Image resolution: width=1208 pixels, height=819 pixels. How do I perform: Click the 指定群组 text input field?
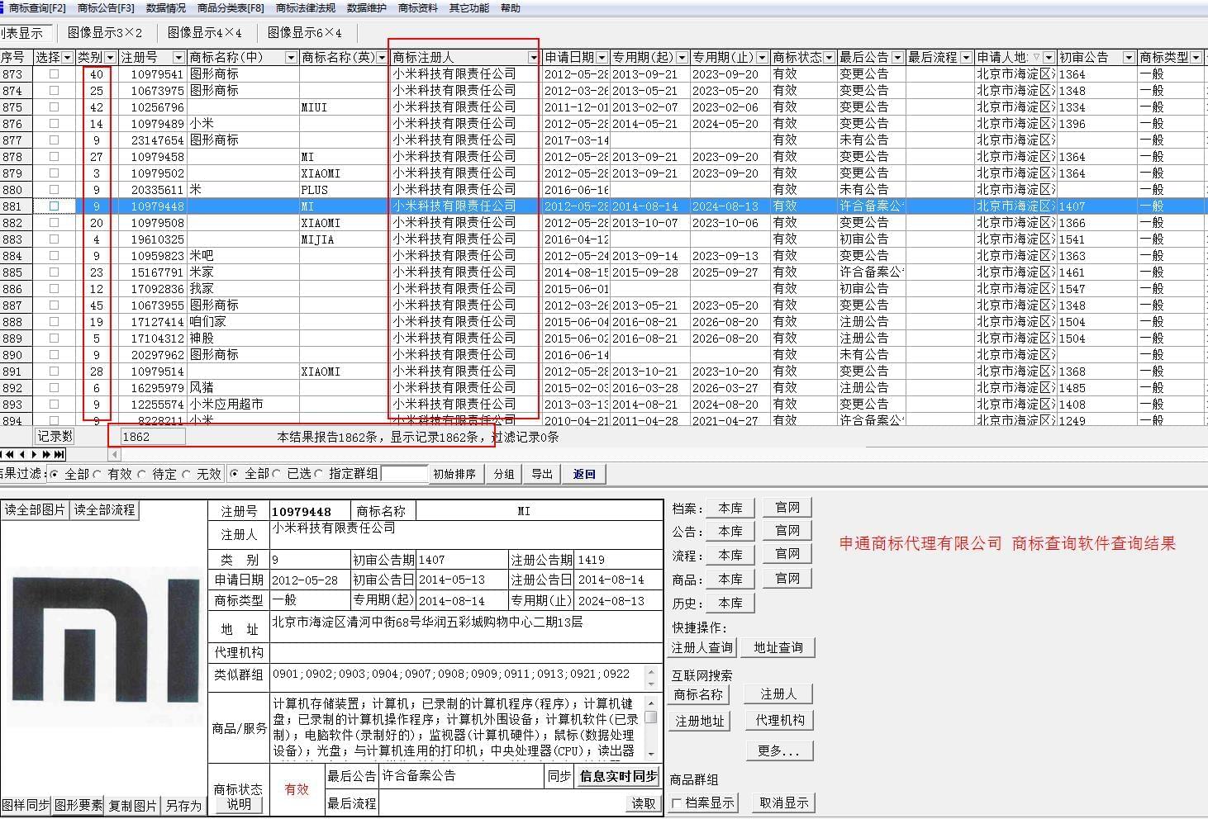click(x=404, y=474)
